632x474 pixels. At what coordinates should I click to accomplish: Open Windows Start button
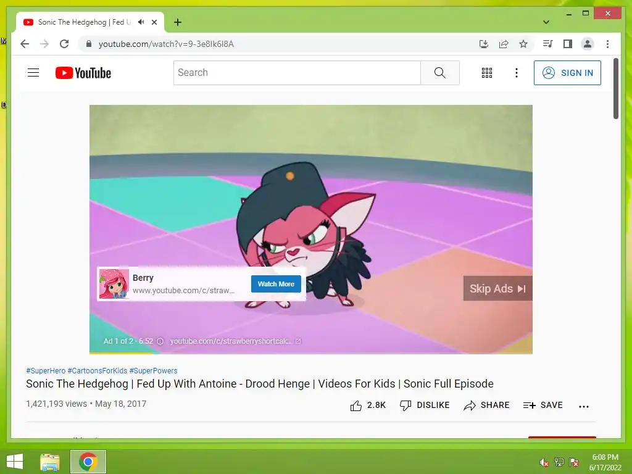[15, 462]
